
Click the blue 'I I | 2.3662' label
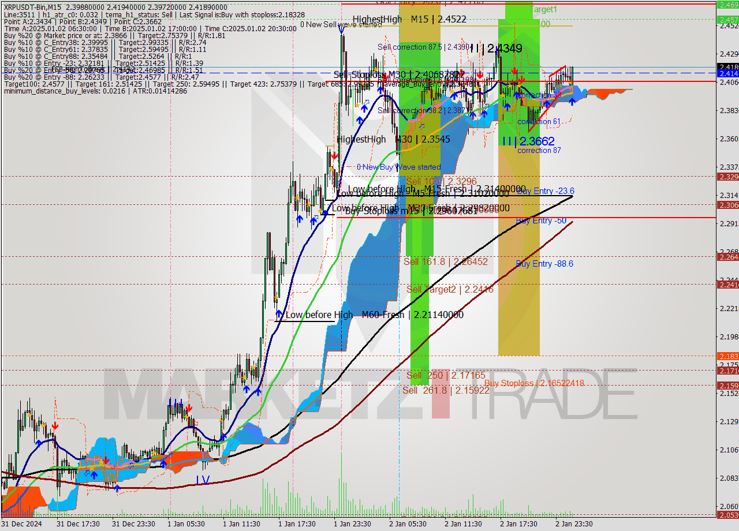tap(528, 141)
